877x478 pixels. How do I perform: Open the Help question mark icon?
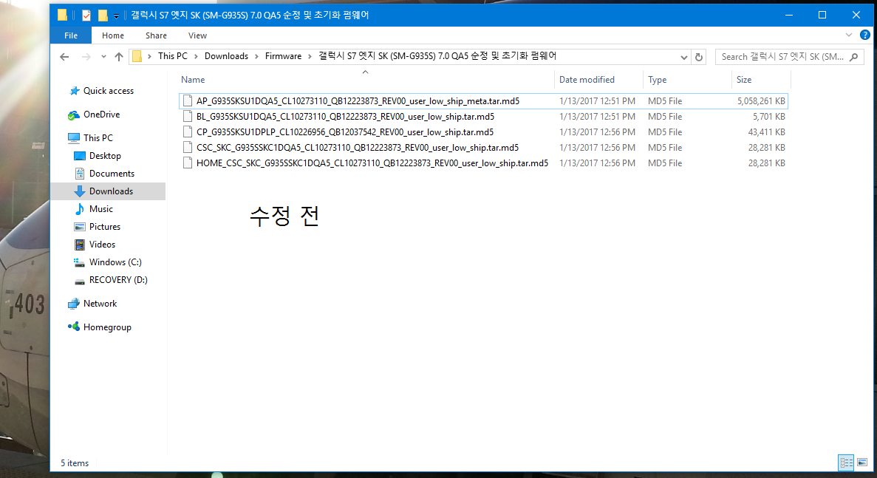[864, 35]
